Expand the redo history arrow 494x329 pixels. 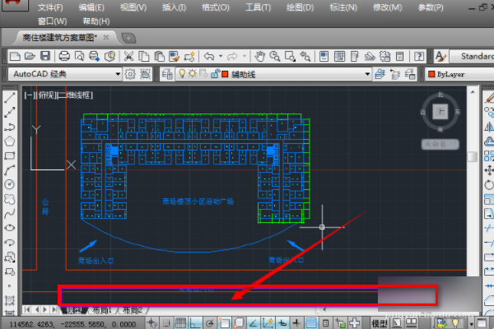245,57
